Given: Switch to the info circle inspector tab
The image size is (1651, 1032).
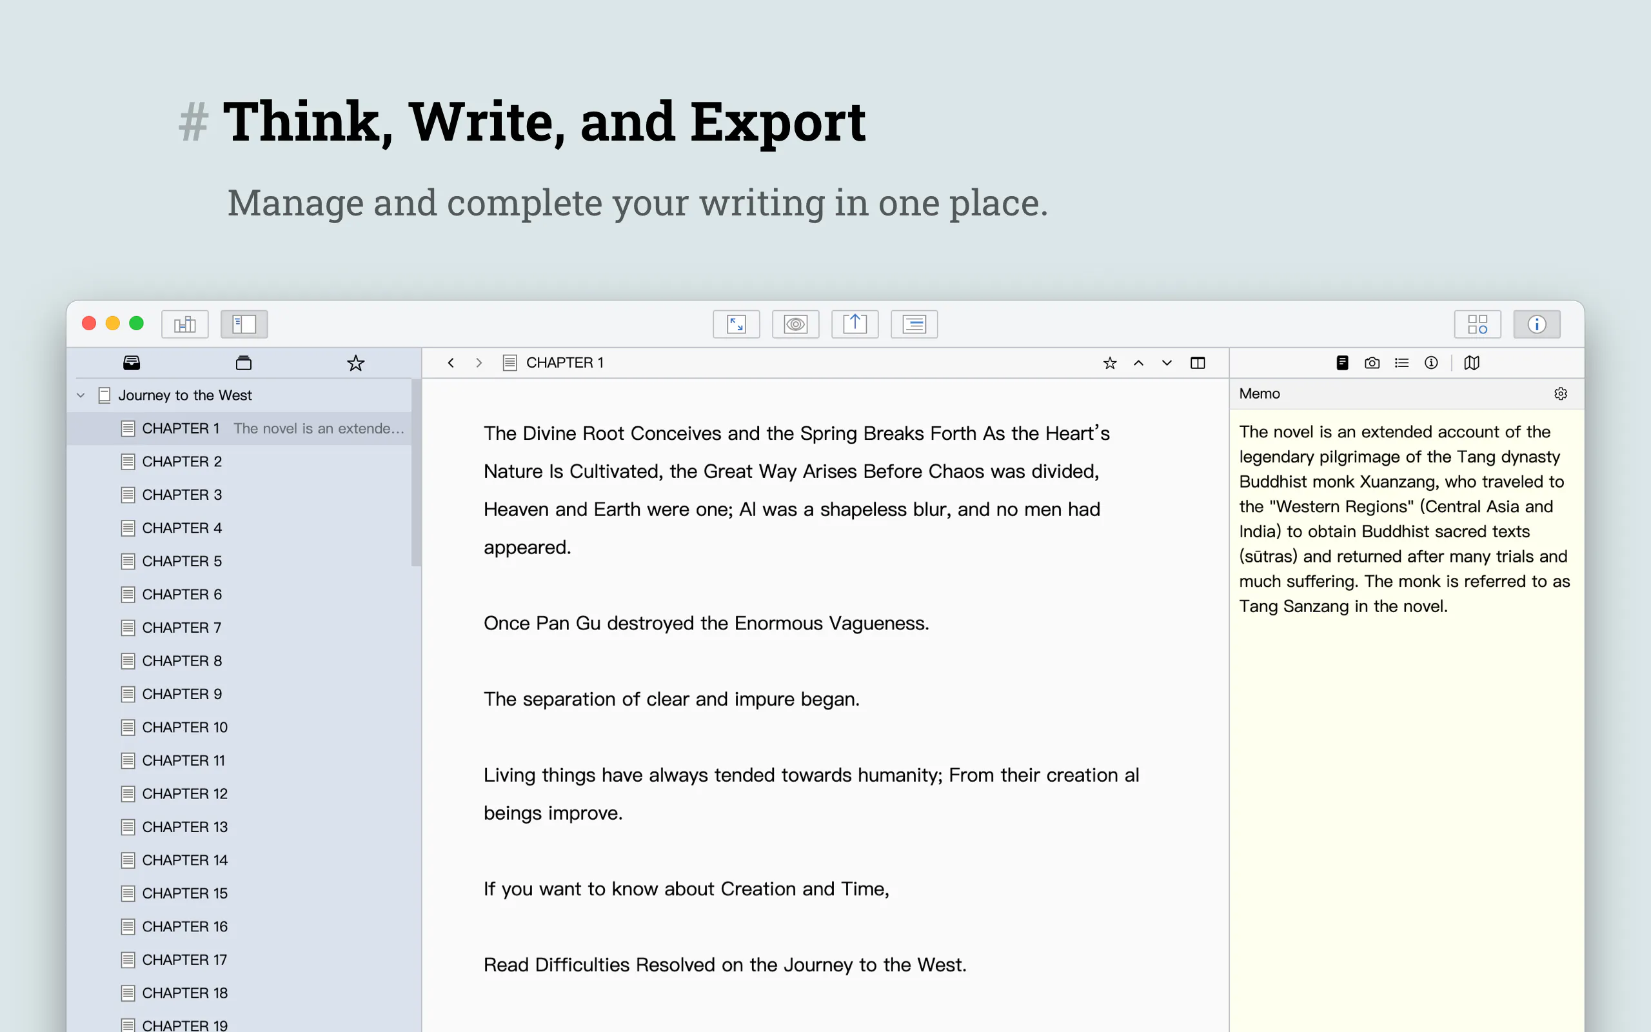Looking at the screenshot, I should pos(1431,363).
